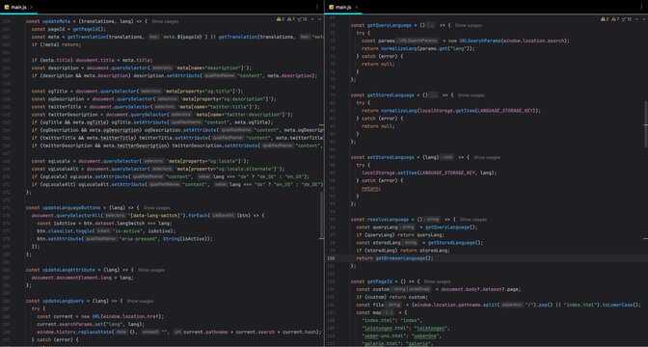Show usages of getStoredLanguage
The width and height of the screenshot is (648, 347).
(472, 95)
